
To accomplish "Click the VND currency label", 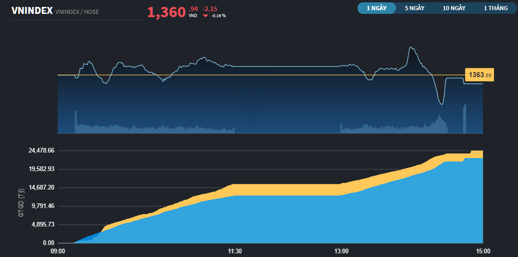I will click(193, 16).
